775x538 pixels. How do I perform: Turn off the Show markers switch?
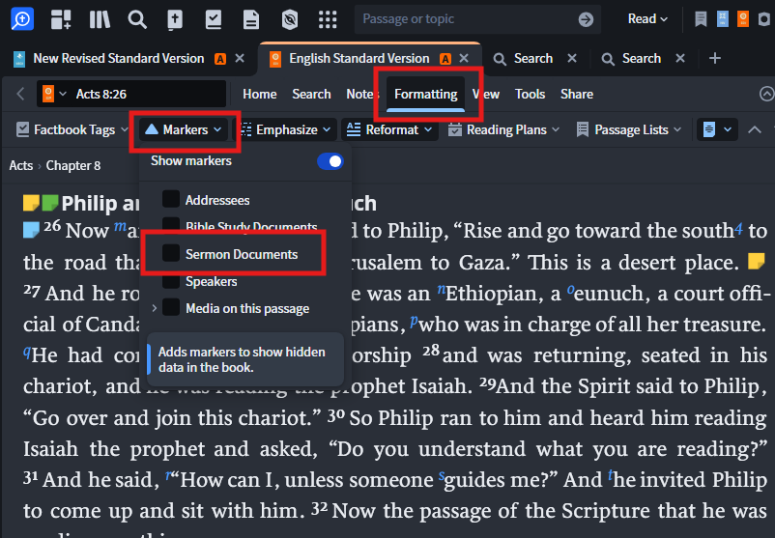click(330, 161)
